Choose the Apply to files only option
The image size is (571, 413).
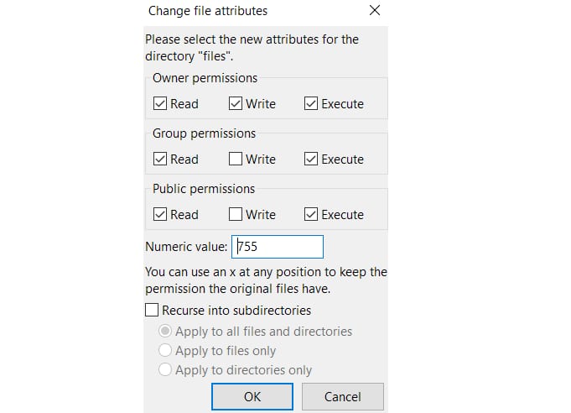coord(165,351)
